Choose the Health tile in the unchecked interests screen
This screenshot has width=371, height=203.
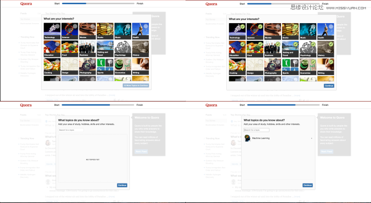coord(141,31)
